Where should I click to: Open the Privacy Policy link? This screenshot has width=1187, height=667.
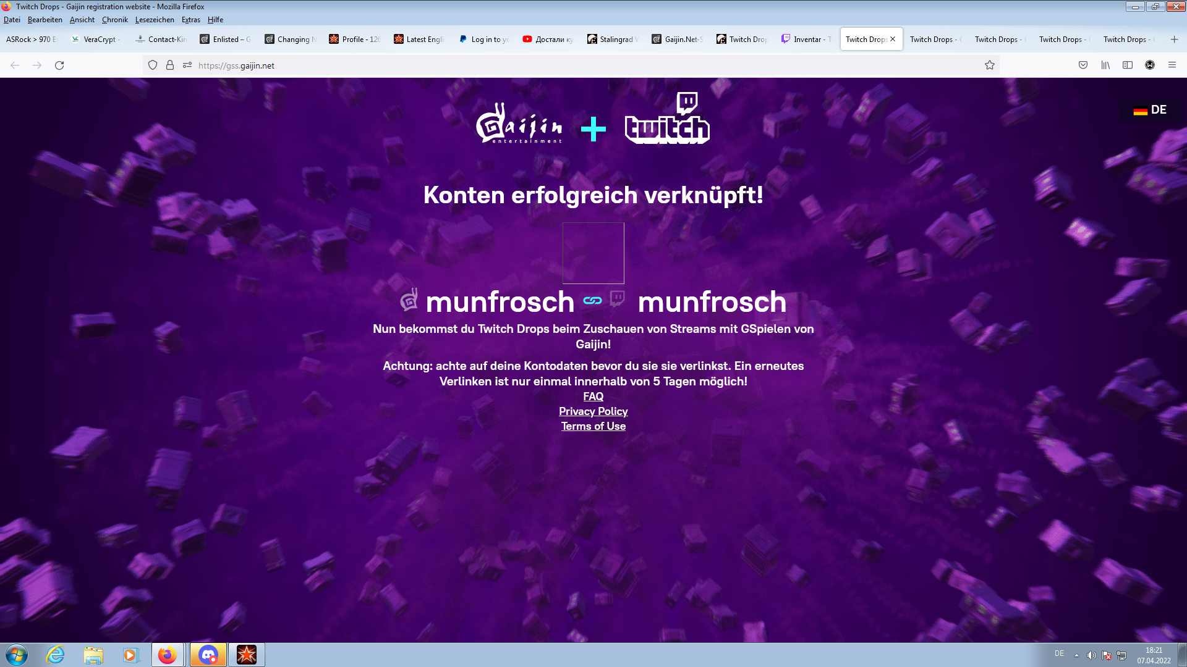point(593,411)
